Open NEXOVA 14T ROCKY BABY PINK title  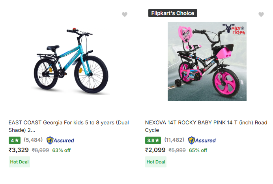pos(206,126)
